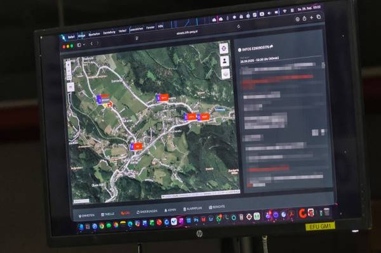Open the Verlauf menu
Screen dimensions: 381x253
click(123, 31)
